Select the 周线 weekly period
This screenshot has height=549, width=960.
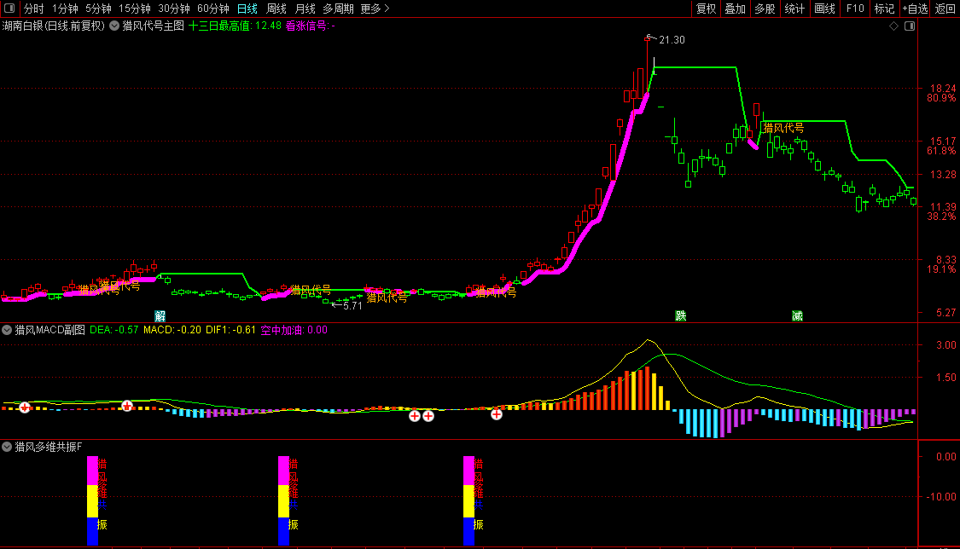tap(276, 9)
